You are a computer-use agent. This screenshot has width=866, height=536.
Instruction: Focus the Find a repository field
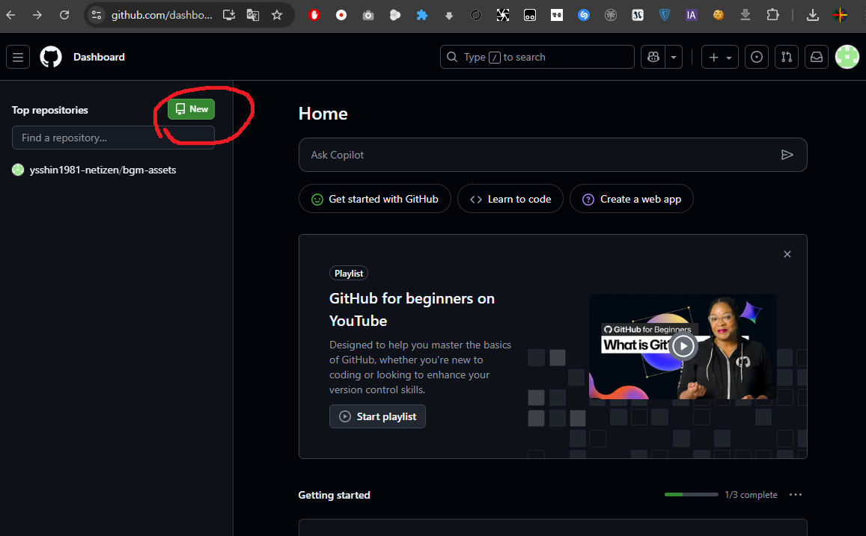point(113,138)
